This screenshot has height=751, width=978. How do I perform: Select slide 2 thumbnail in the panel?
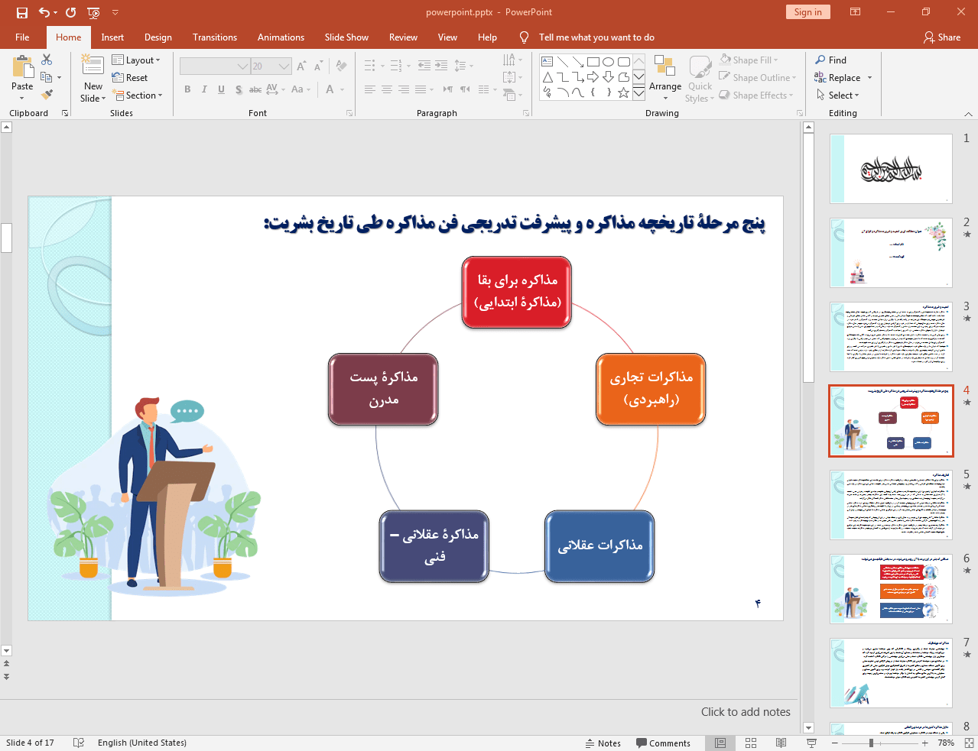click(890, 253)
